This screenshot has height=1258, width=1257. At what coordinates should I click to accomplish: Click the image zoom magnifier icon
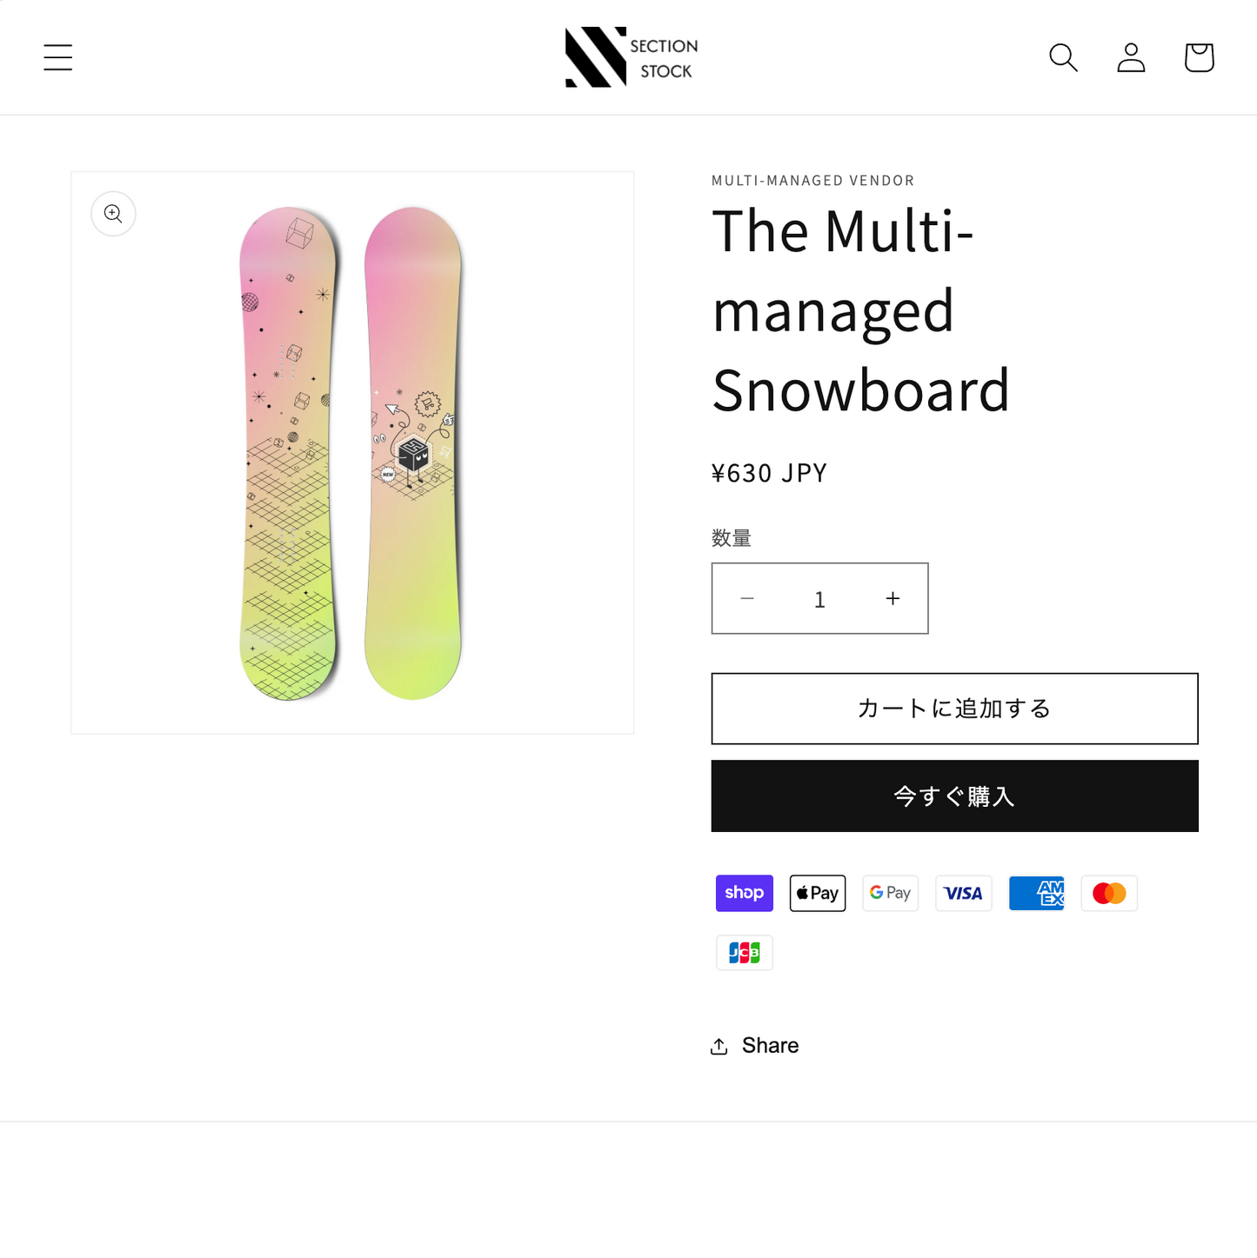click(113, 213)
